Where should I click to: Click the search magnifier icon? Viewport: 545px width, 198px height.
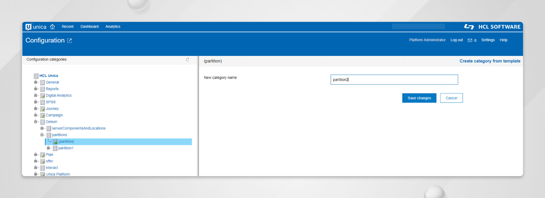(449, 27)
